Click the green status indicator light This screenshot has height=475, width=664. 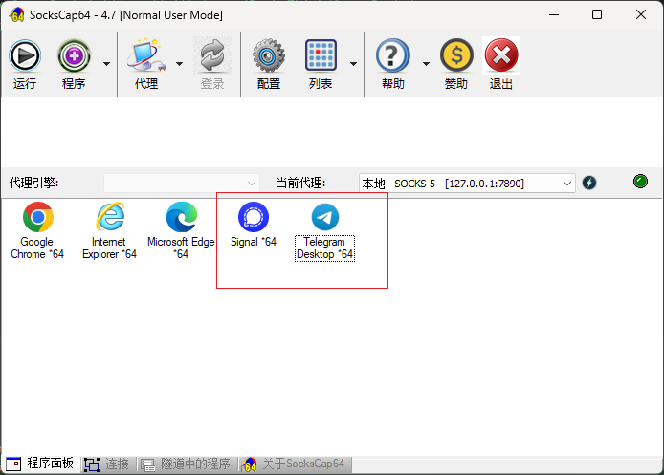coord(640,181)
